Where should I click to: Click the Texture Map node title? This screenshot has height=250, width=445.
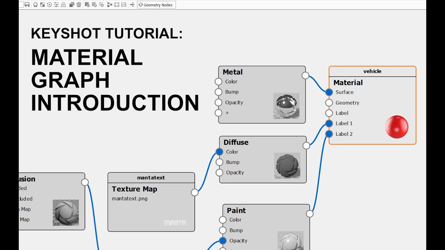tap(135, 189)
